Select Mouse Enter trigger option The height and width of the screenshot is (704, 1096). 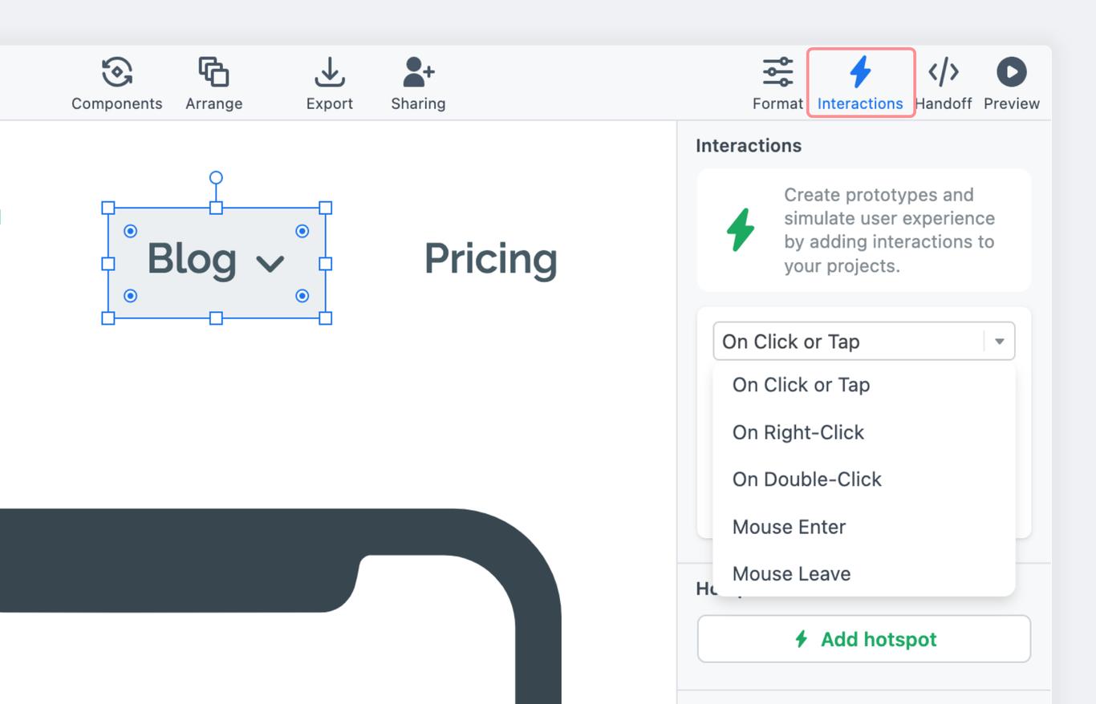pos(864,527)
